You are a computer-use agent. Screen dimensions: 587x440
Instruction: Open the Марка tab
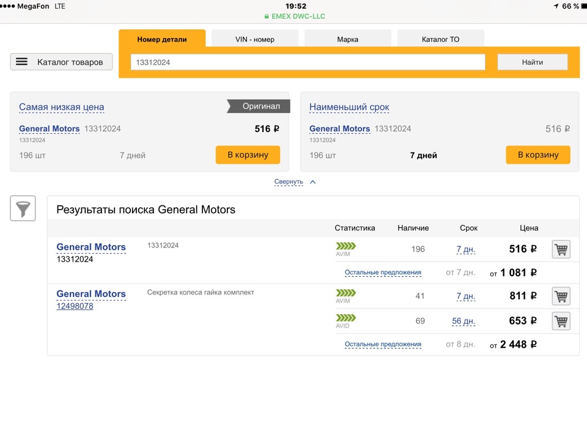pos(347,39)
